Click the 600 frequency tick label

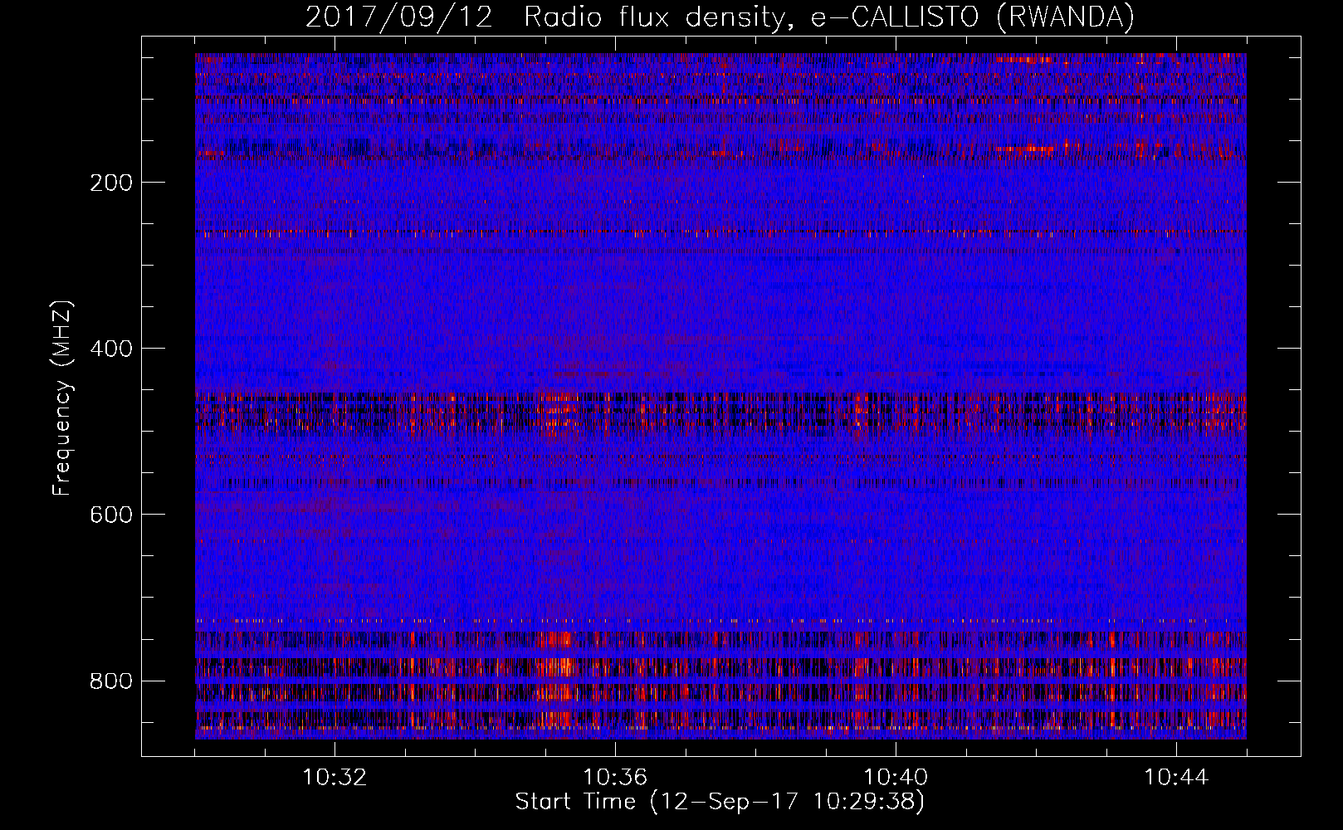pyautogui.click(x=111, y=515)
